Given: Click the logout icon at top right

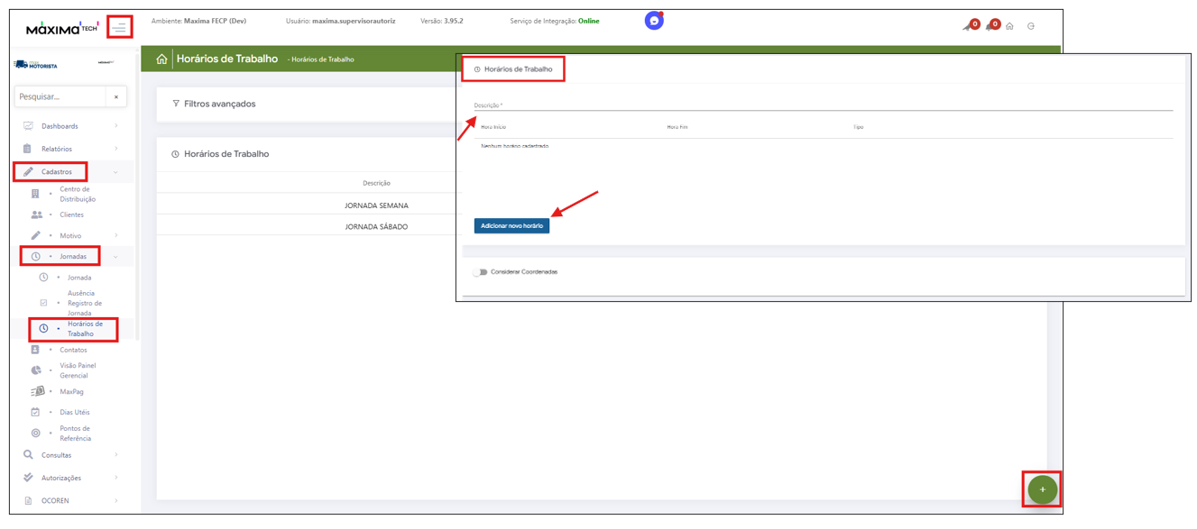Looking at the screenshot, I should [x=1031, y=26].
